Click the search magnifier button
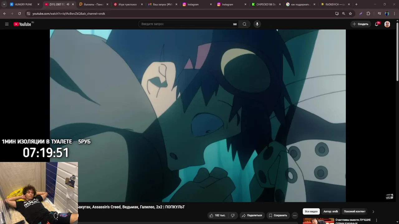 [244, 24]
